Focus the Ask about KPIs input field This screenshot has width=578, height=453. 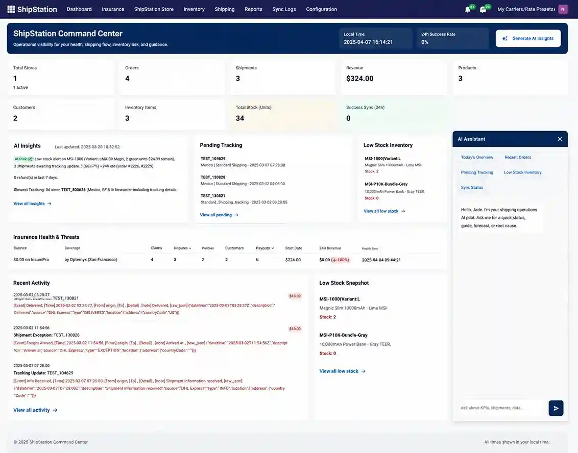point(501,408)
